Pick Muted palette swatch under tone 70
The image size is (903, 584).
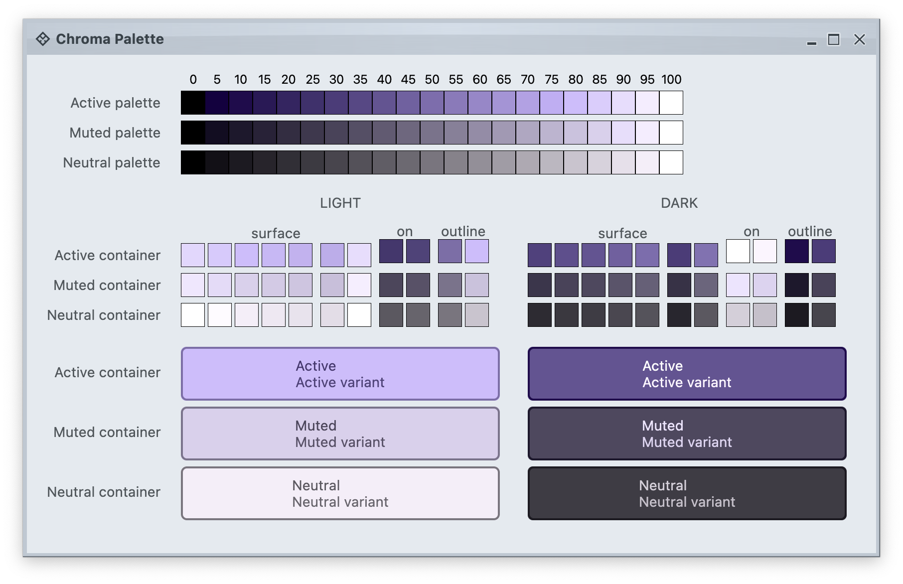[528, 133]
